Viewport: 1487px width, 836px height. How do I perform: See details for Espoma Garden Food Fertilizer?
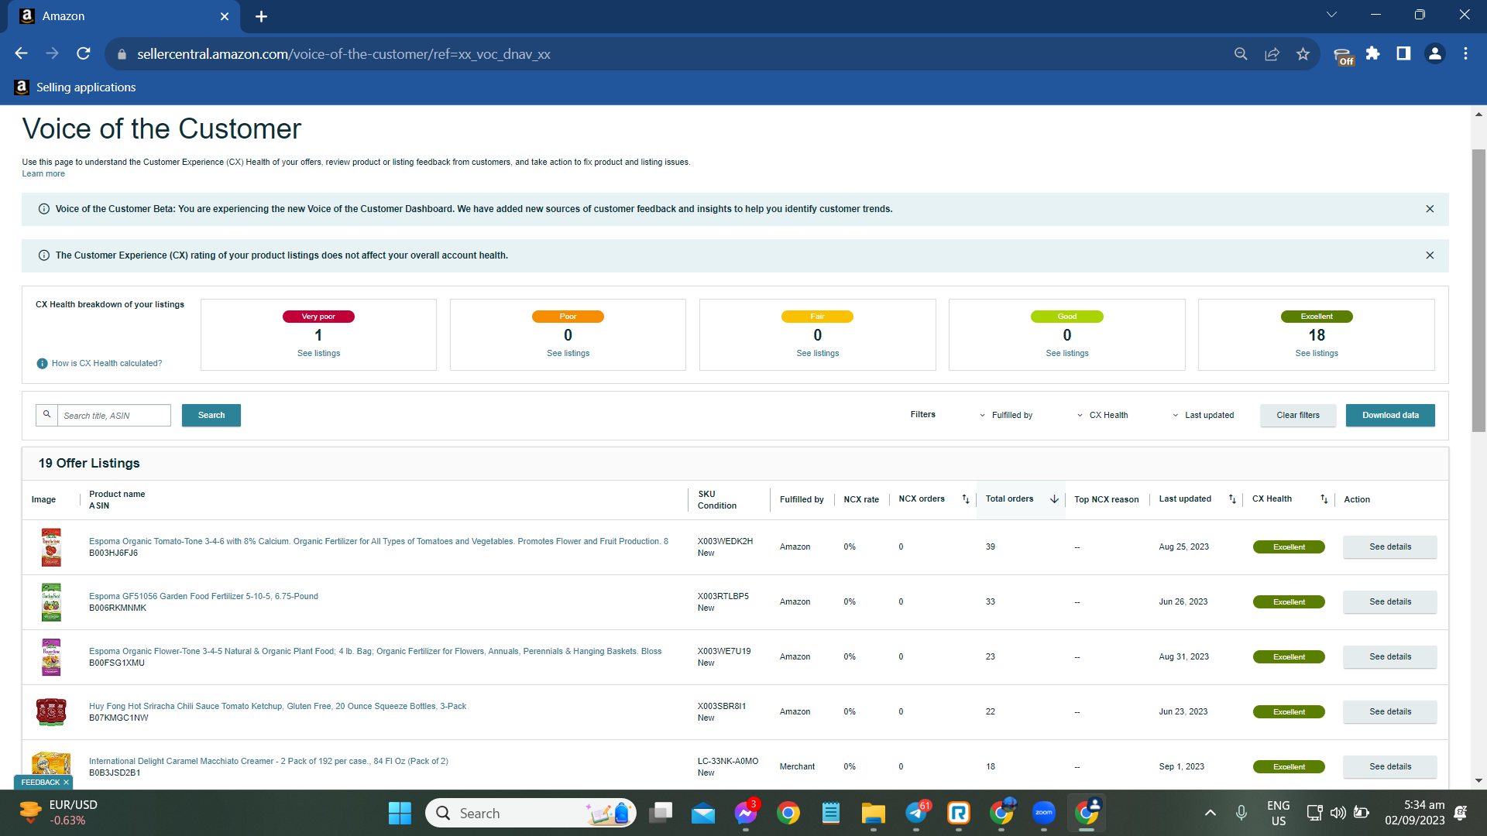tap(1390, 602)
